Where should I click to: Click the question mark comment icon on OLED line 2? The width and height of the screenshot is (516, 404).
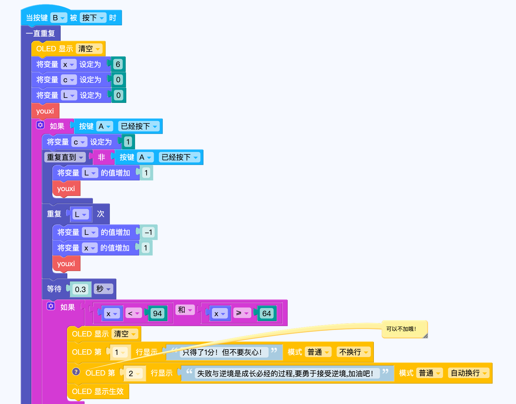tap(76, 371)
